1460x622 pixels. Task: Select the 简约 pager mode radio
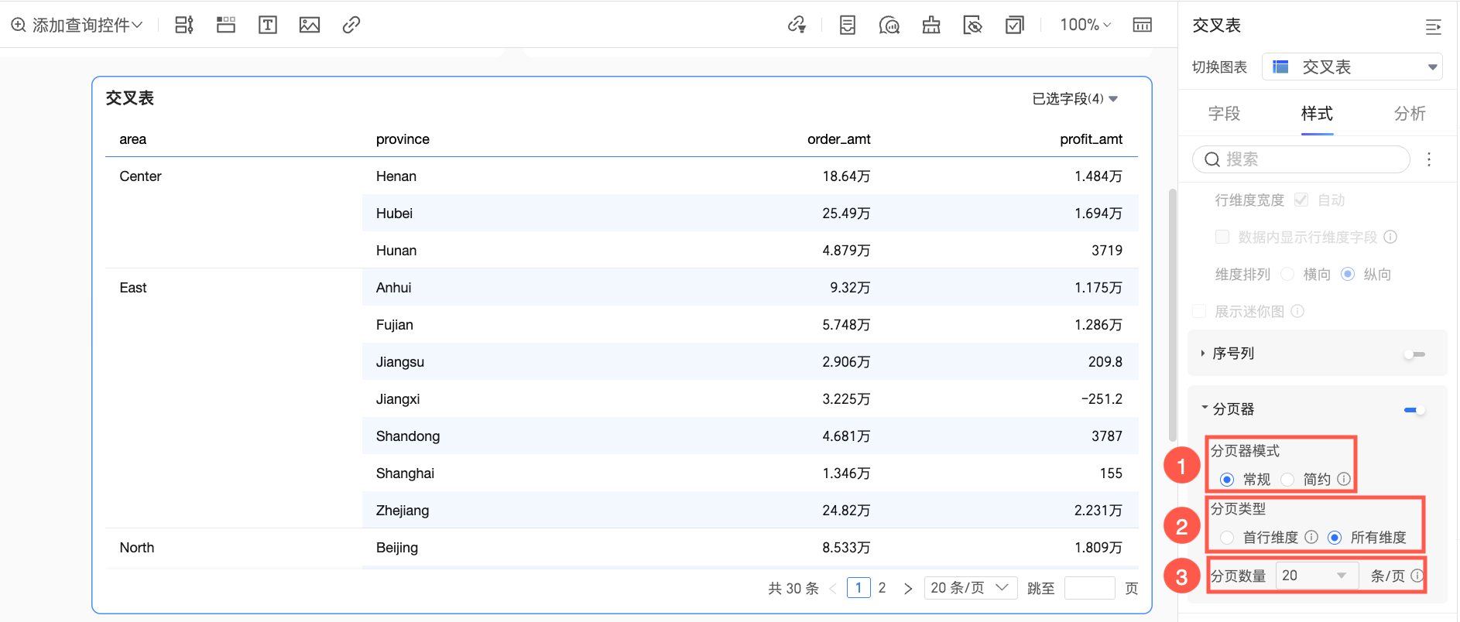(1288, 480)
